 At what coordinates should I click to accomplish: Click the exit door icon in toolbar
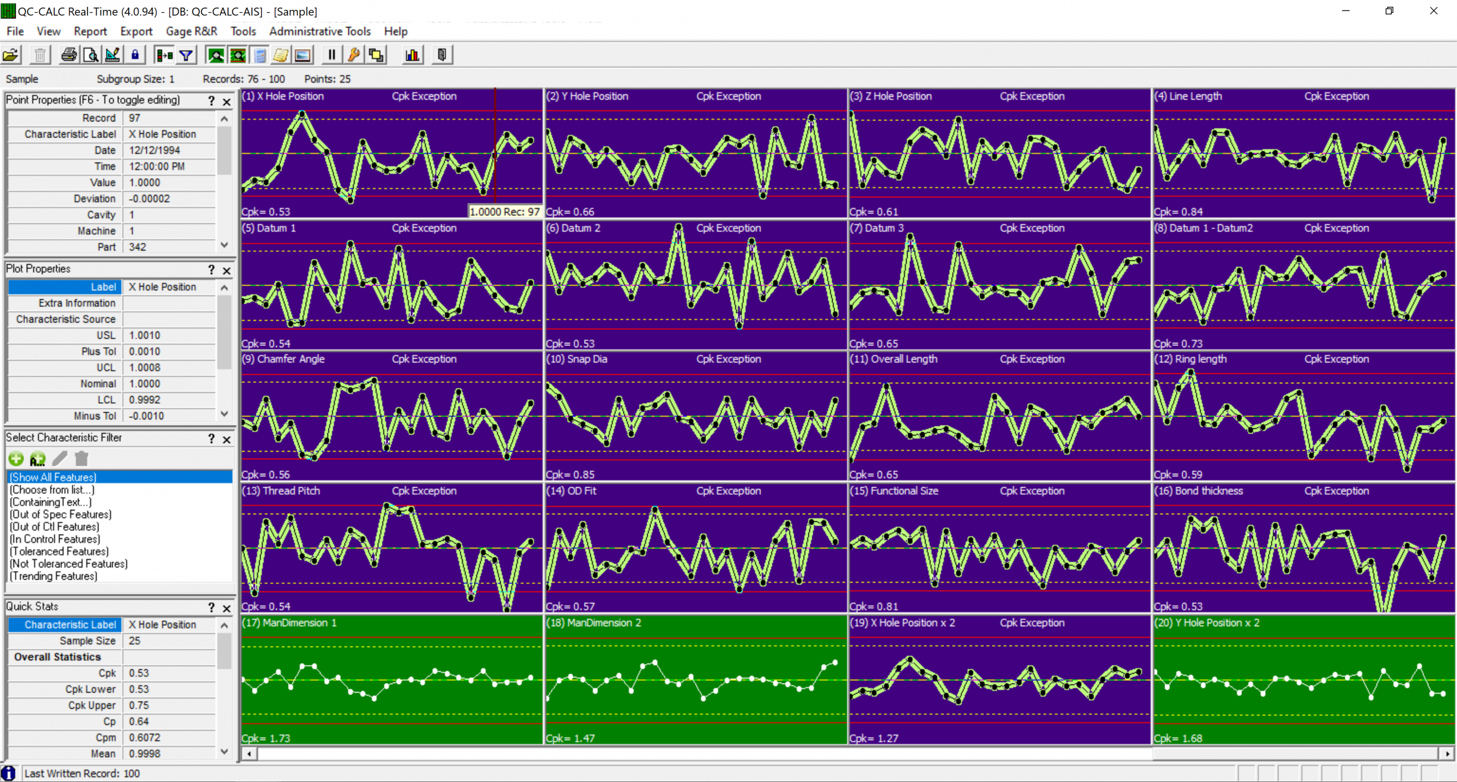click(x=442, y=55)
